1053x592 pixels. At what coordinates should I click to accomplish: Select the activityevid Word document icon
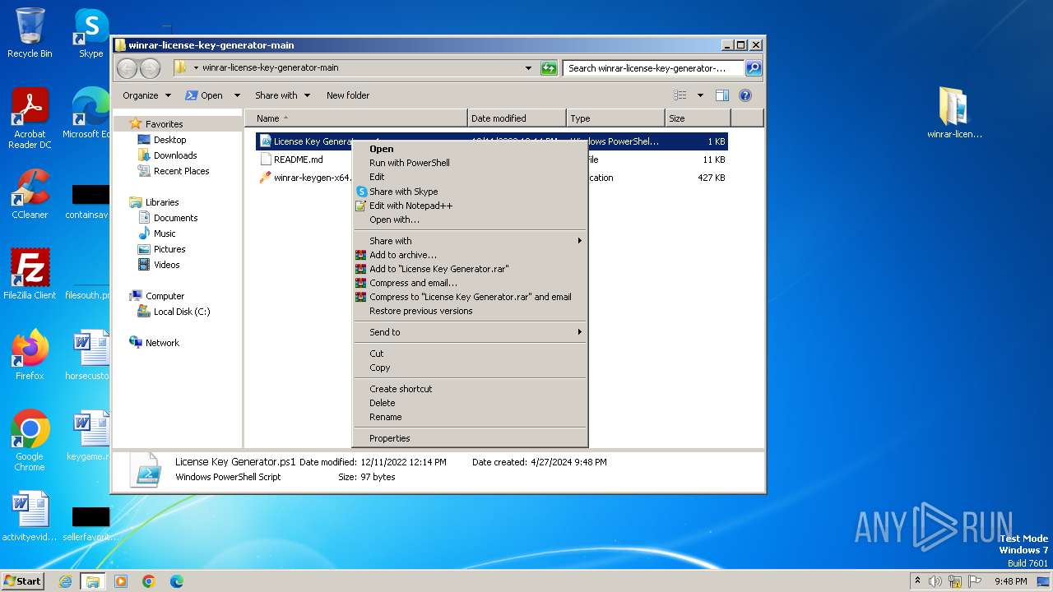pos(30,516)
